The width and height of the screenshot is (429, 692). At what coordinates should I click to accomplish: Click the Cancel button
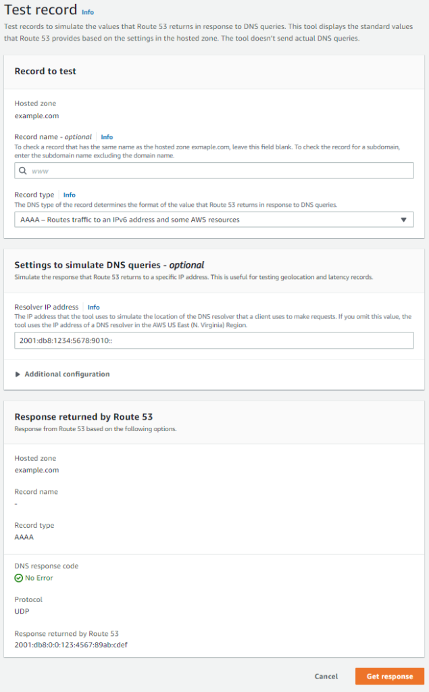click(x=326, y=676)
